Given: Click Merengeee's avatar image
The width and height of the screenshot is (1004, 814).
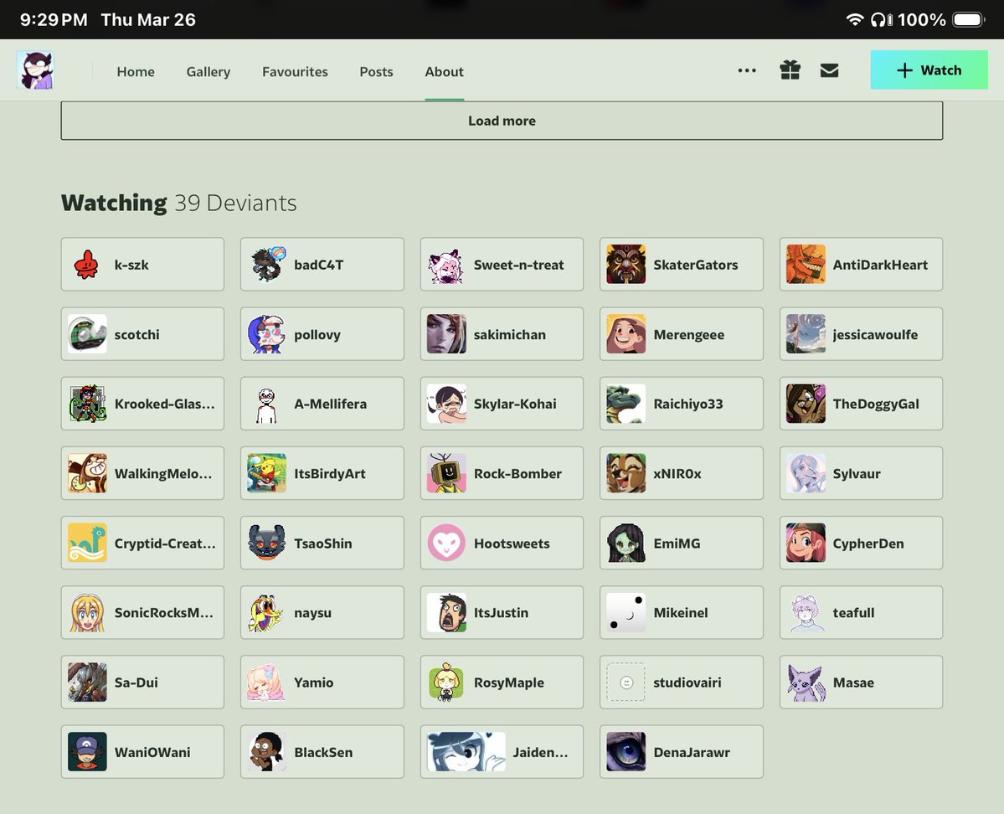Looking at the screenshot, I should tap(626, 334).
